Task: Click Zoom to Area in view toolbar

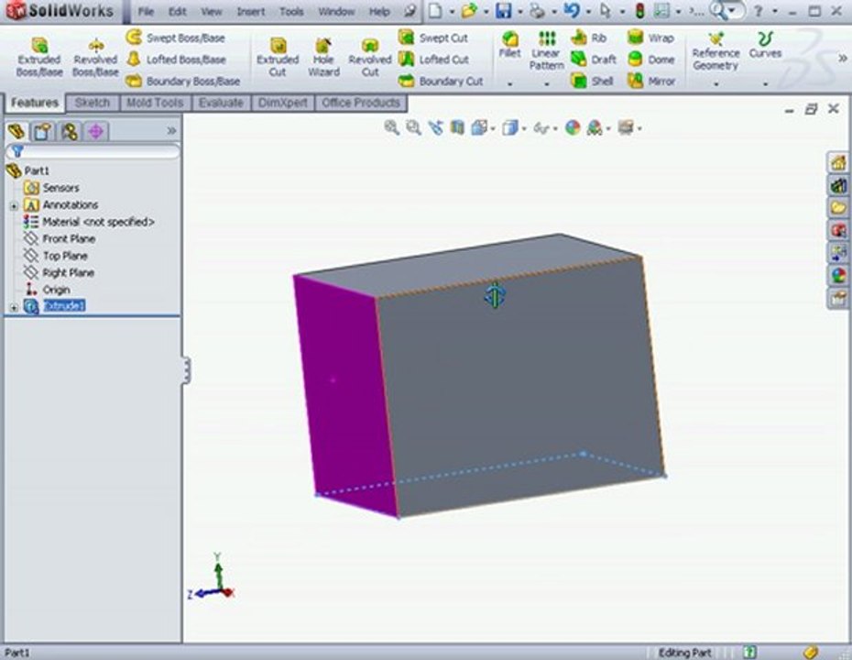Action: (413, 127)
